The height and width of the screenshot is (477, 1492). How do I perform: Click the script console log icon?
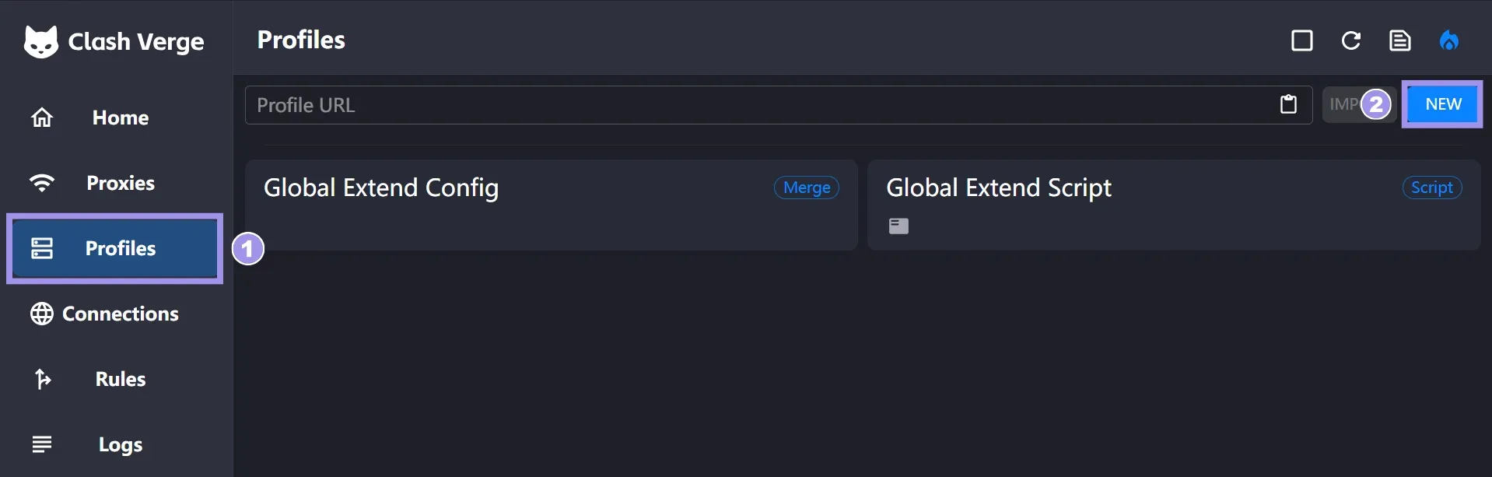(898, 226)
